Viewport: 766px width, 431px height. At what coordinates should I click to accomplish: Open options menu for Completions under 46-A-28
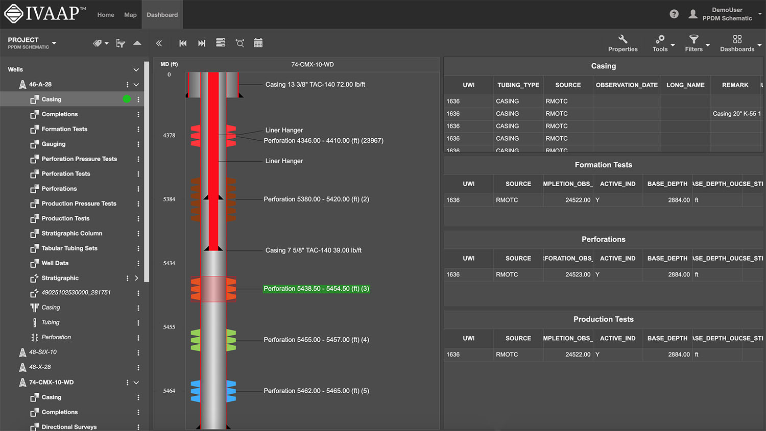138,114
